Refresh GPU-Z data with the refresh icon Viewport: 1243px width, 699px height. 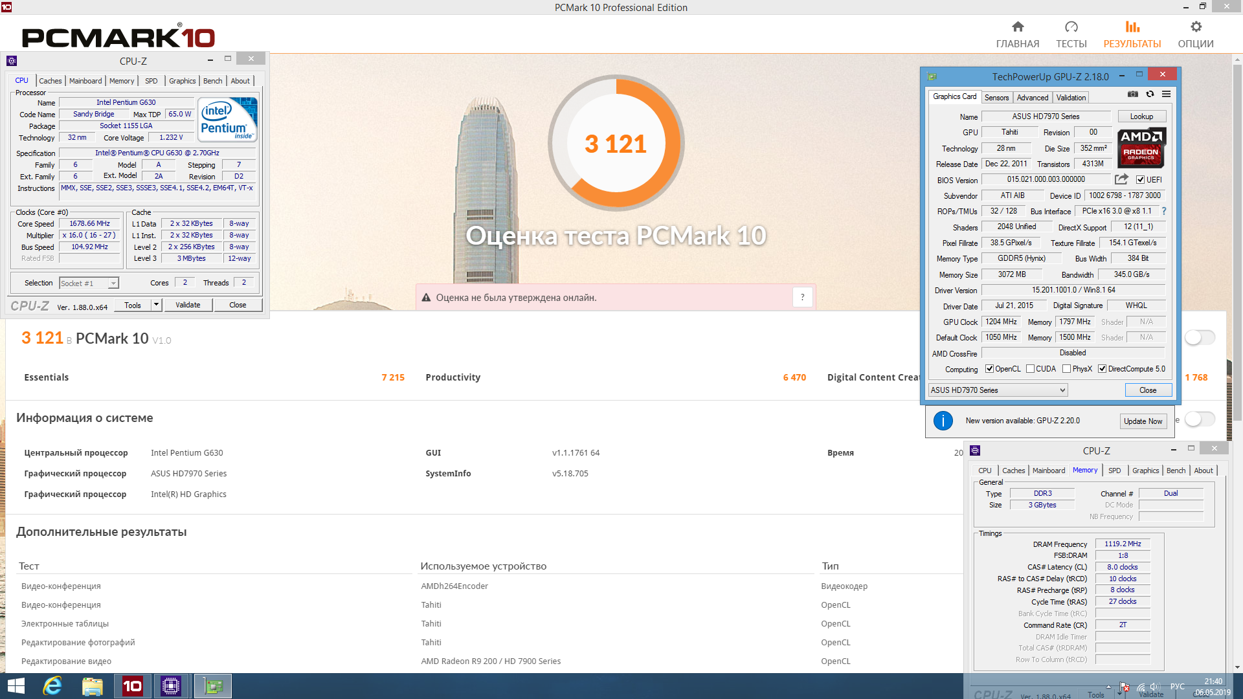pos(1150,94)
